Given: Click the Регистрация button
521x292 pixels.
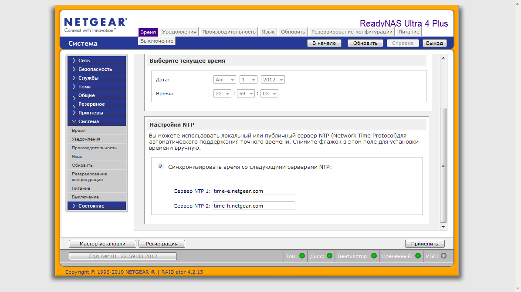Looking at the screenshot, I should click(162, 244).
